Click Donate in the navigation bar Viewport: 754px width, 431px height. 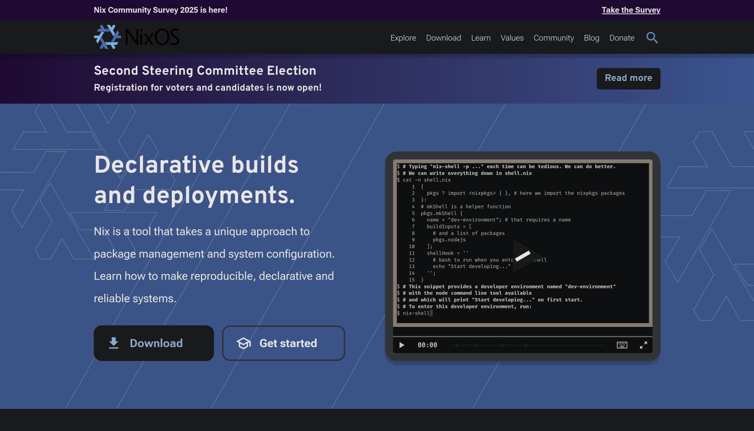[x=622, y=38]
